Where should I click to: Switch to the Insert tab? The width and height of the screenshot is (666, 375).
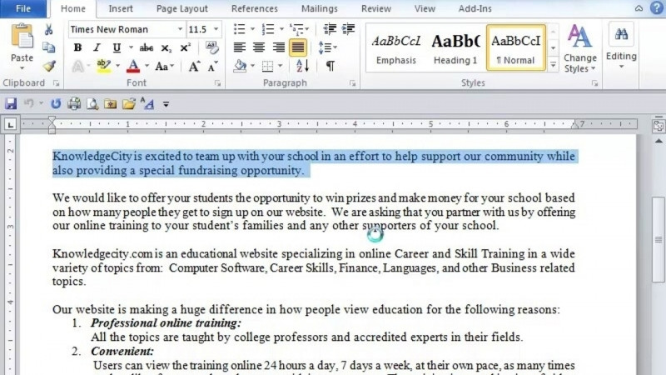(x=121, y=8)
